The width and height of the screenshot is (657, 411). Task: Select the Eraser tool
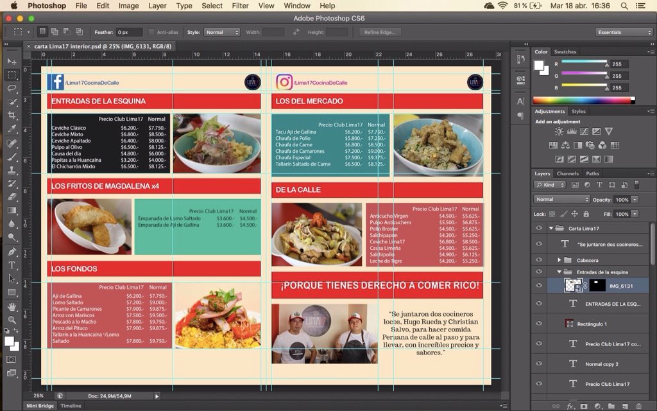click(12, 197)
